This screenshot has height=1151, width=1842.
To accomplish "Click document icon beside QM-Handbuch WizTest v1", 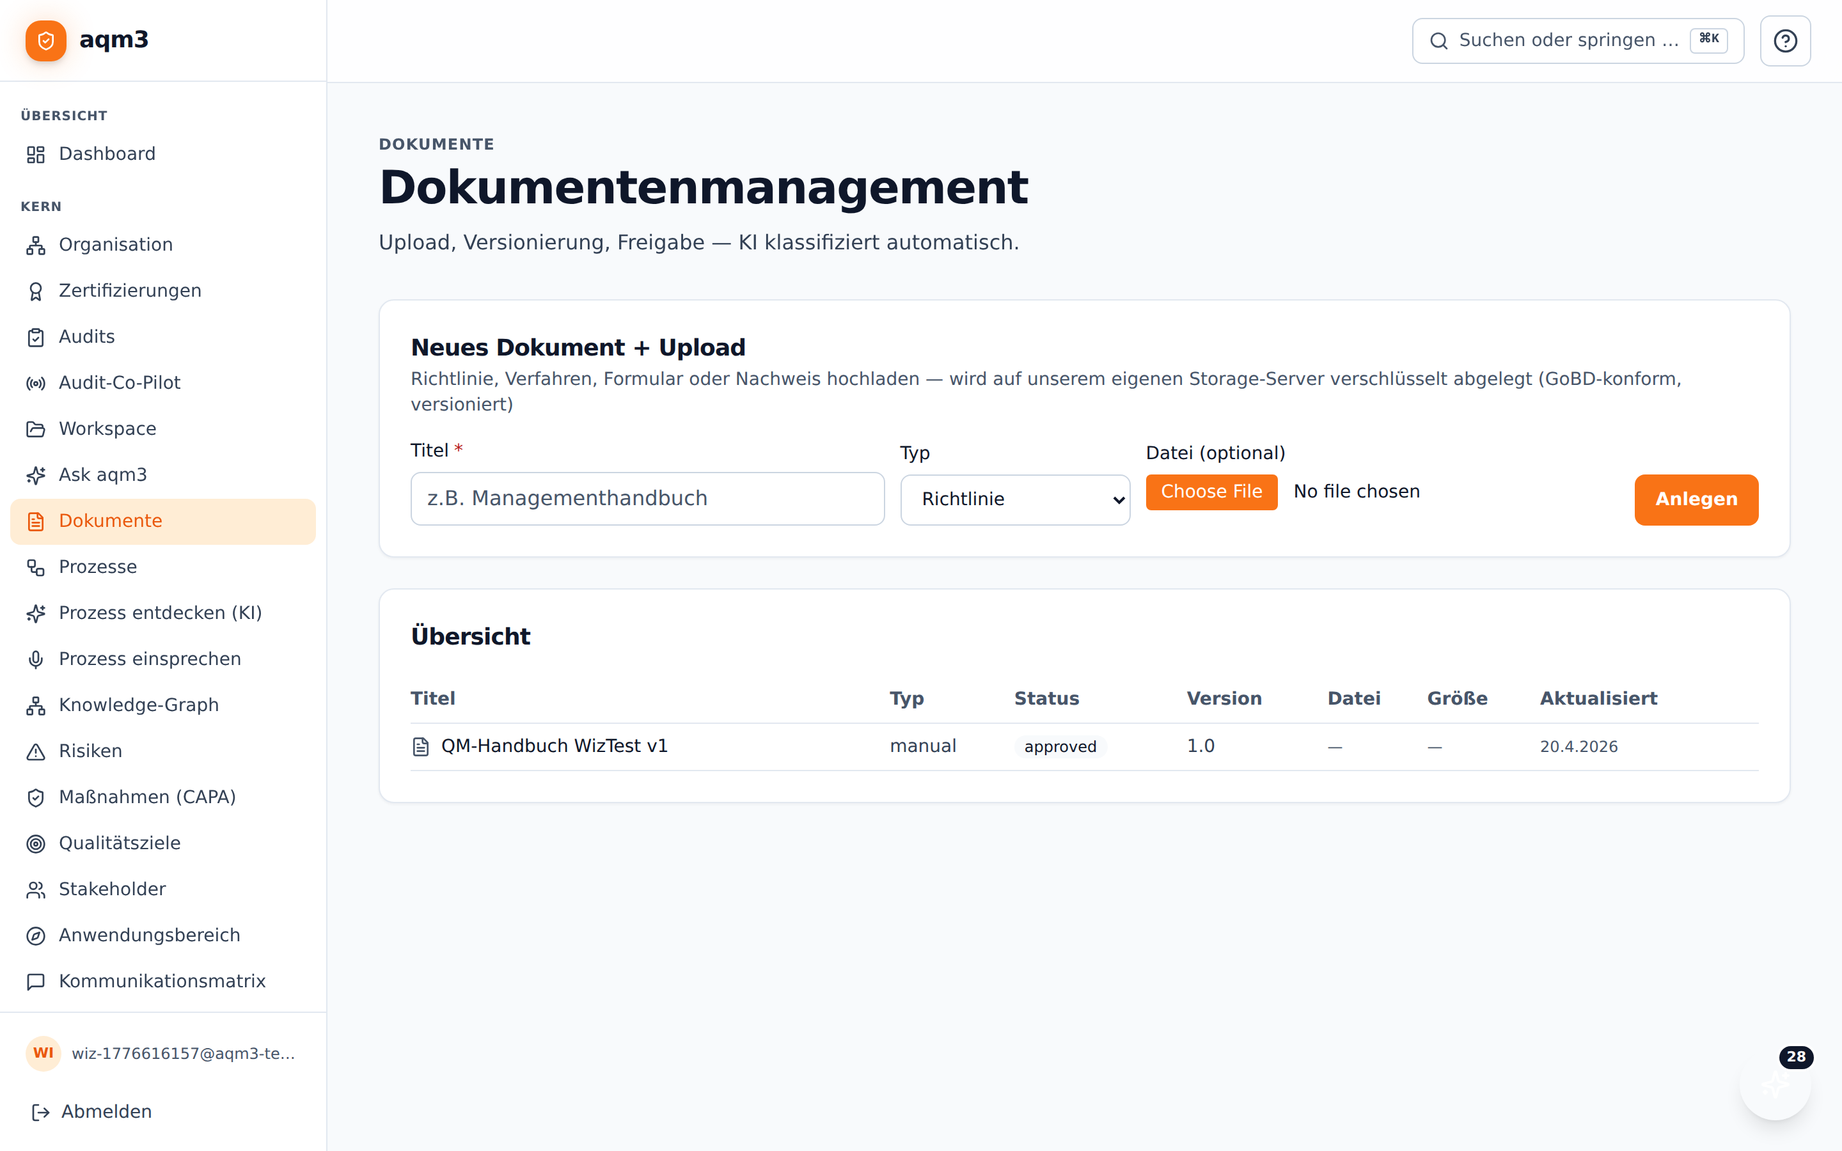I will [x=420, y=747].
